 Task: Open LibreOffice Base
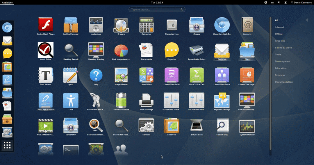pyautogui.click(x=172, y=77)
